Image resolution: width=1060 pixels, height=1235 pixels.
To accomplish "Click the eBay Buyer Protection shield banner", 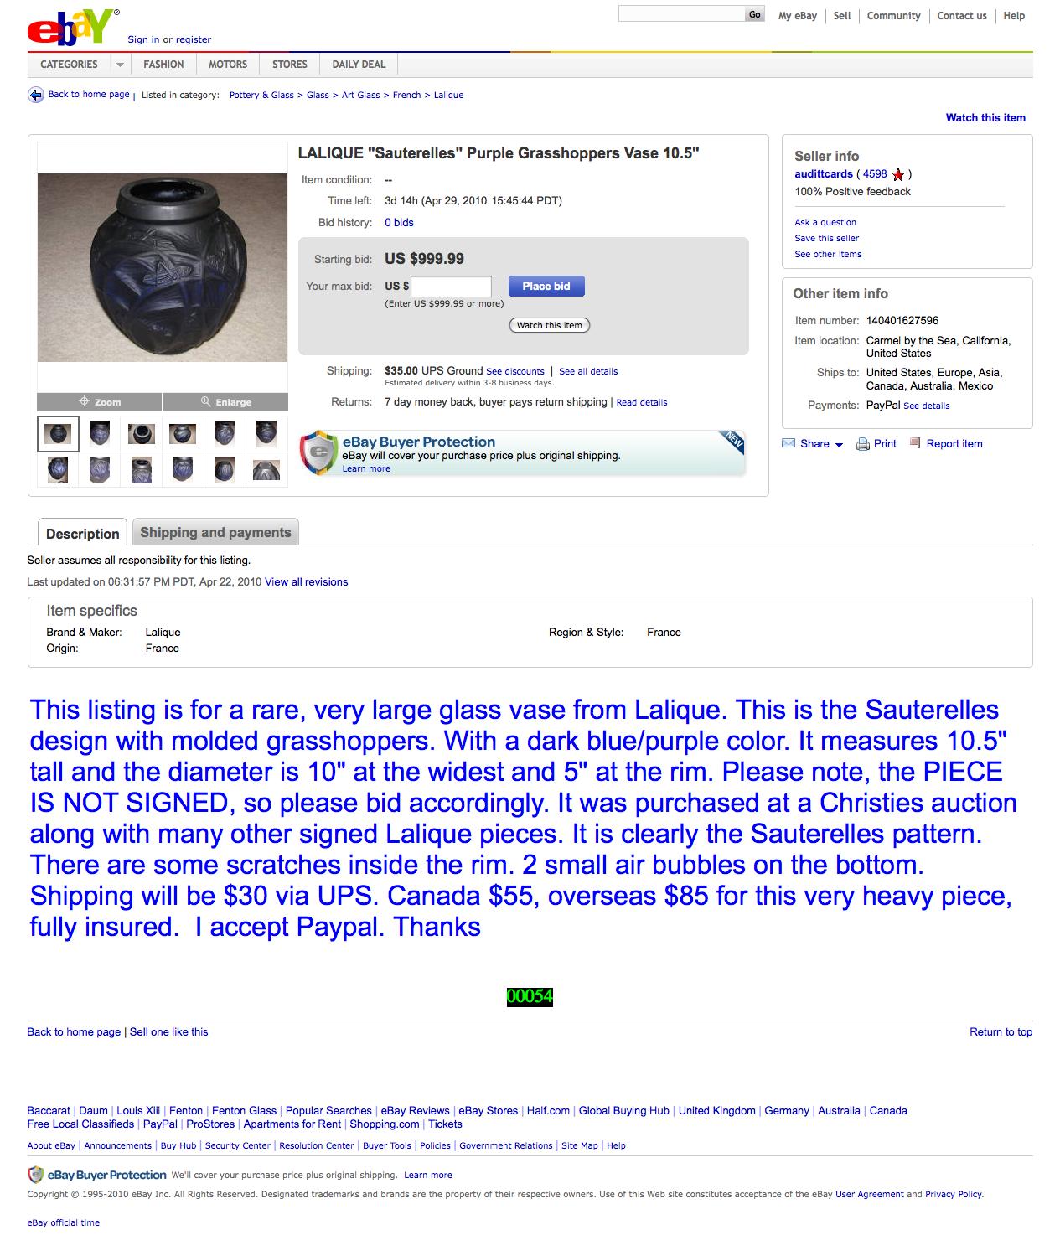I will tap(522, 453).
